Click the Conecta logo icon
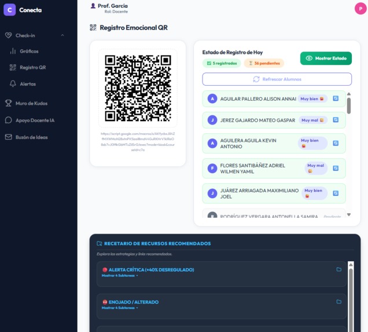The width and height of the screenshot is (368, 332). (x=10, y=10)
